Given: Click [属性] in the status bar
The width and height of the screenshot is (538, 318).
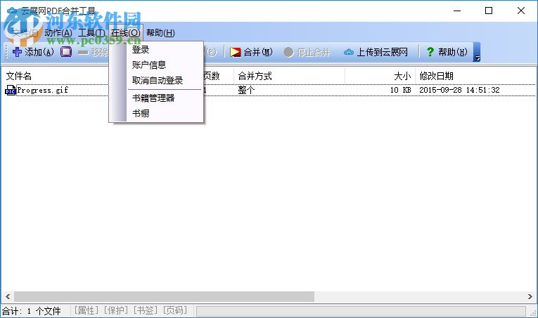Looking at the screenshot, I should (86, 310).
